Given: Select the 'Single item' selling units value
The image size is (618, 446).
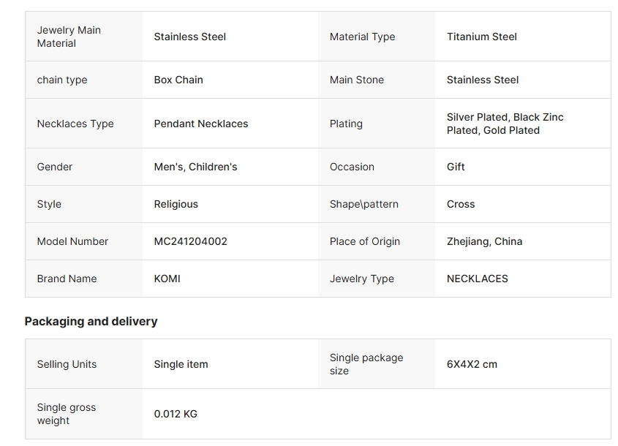Looking at the screenshot, I should [x=181, y=364].
